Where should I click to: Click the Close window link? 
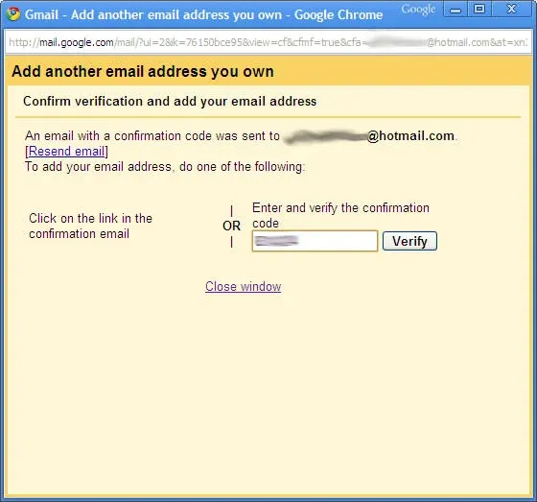(x=244, y=286)
